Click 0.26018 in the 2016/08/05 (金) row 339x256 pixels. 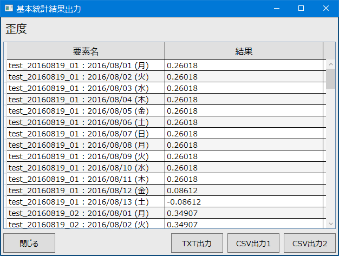point(182,111)
